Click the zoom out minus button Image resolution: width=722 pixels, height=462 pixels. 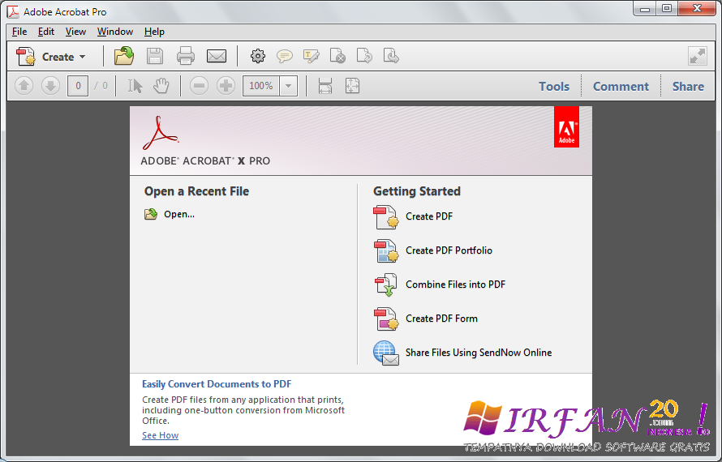tap(199, 86)
